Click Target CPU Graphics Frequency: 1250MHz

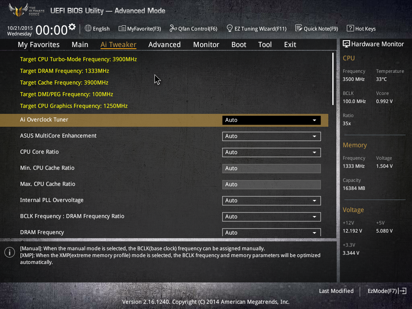pyautogui.click(x=74, y=106)
